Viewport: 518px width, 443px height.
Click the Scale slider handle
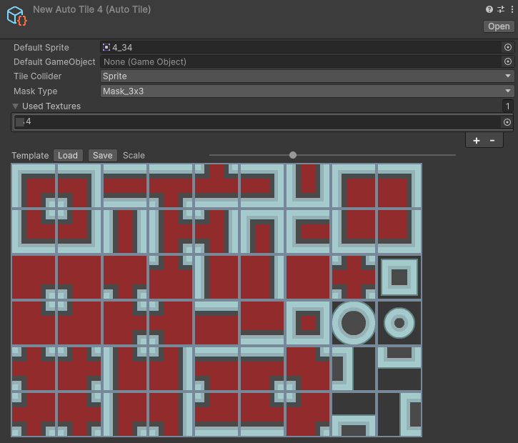293,155
